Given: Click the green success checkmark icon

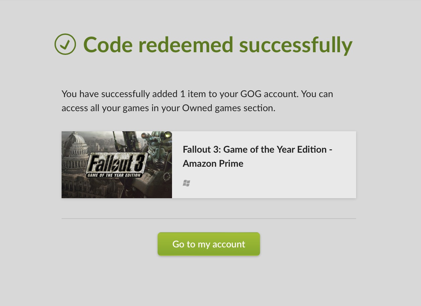Looking at the screenshot, I should pyautogui.click(x=65, y=44).
